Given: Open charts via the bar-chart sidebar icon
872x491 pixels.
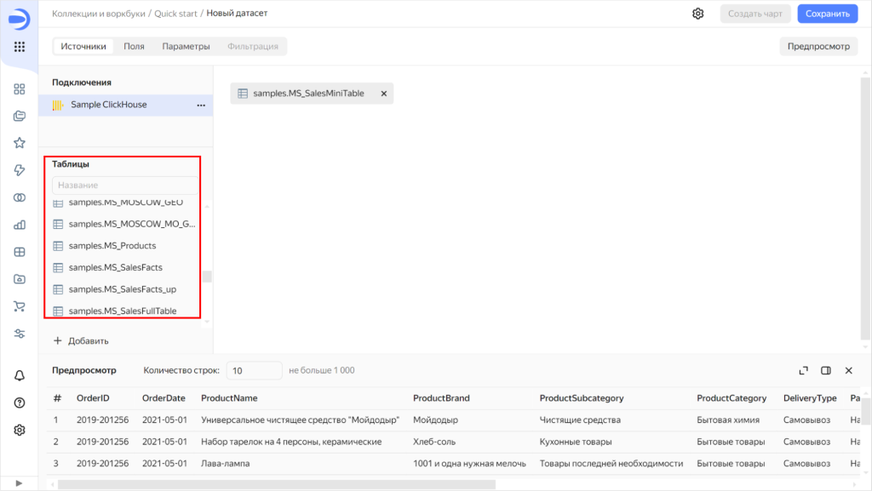Looking at the screenshot, I should [x=19, y=225].
